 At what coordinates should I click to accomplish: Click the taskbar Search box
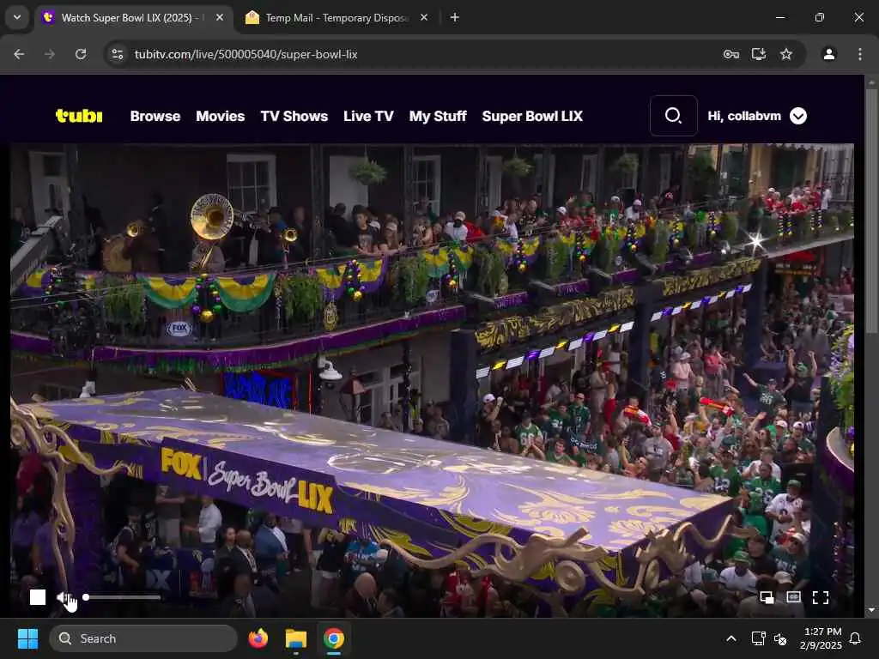[143, 638]
